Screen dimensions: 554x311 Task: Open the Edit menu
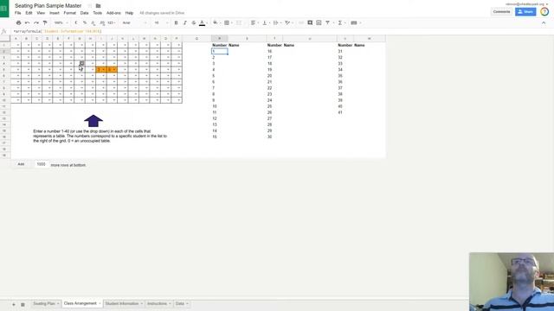[x=29, y=13]
